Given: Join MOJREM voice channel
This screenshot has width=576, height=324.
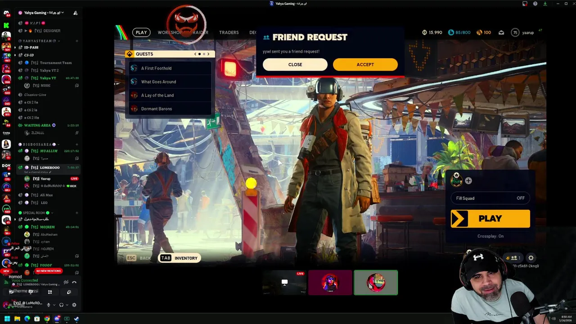Looking at the screenshot, I should pyautogui.click(x=47, y=227).
